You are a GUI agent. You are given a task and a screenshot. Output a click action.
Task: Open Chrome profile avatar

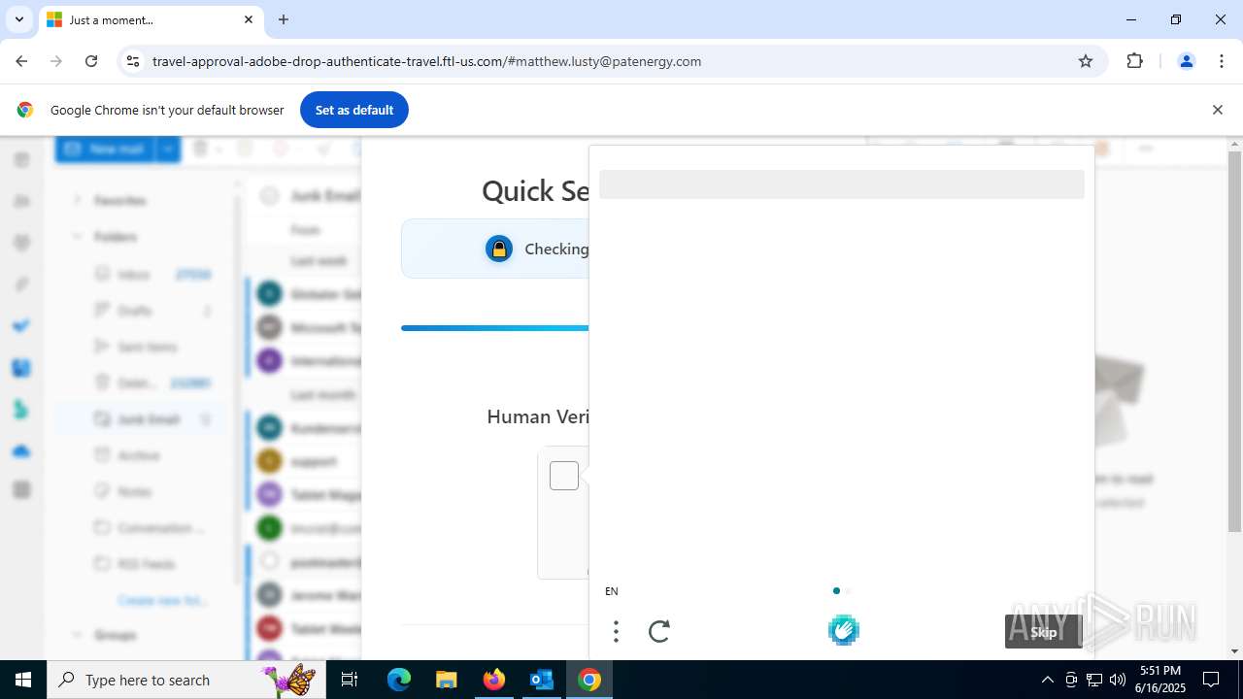[x=1186, y=61]
